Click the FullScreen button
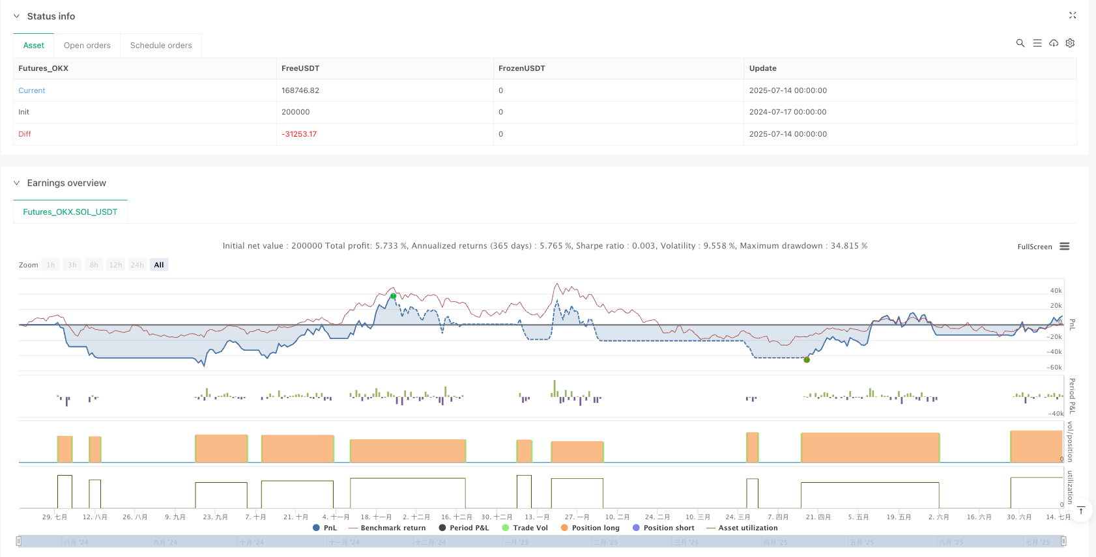 pos(1034,247)
